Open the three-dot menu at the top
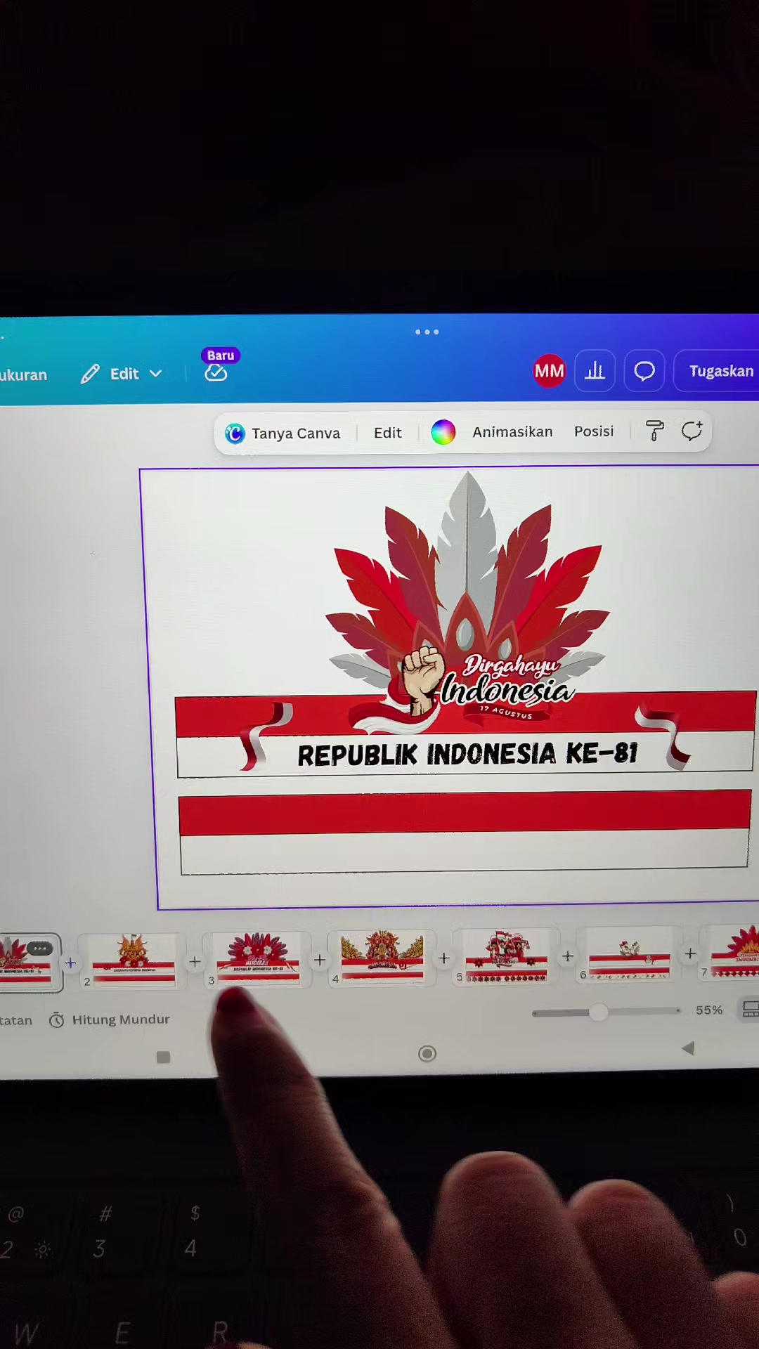The width and height of the screenshot is (759, 1349). 427,332
